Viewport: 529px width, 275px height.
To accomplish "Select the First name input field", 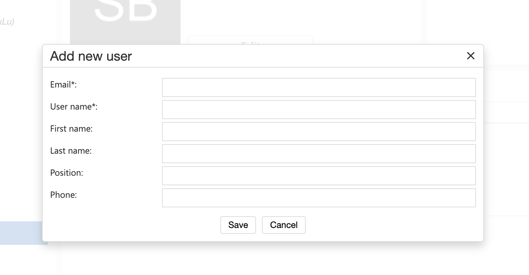I will pyautogui.click(x=319, y=132).
